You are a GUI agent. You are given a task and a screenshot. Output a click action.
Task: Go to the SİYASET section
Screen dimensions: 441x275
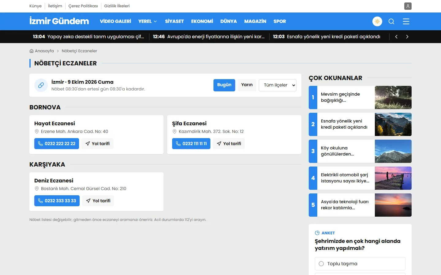coord(174,21)
